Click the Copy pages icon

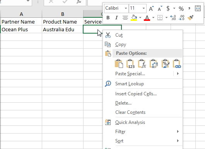point(108,44)
